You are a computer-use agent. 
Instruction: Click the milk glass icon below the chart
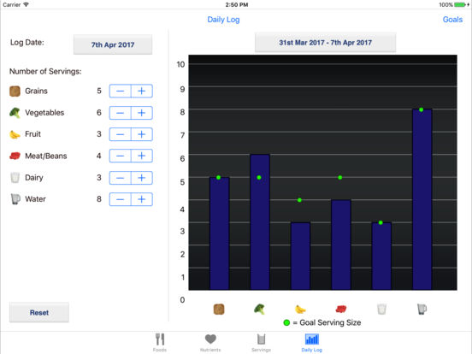[381, 310]
